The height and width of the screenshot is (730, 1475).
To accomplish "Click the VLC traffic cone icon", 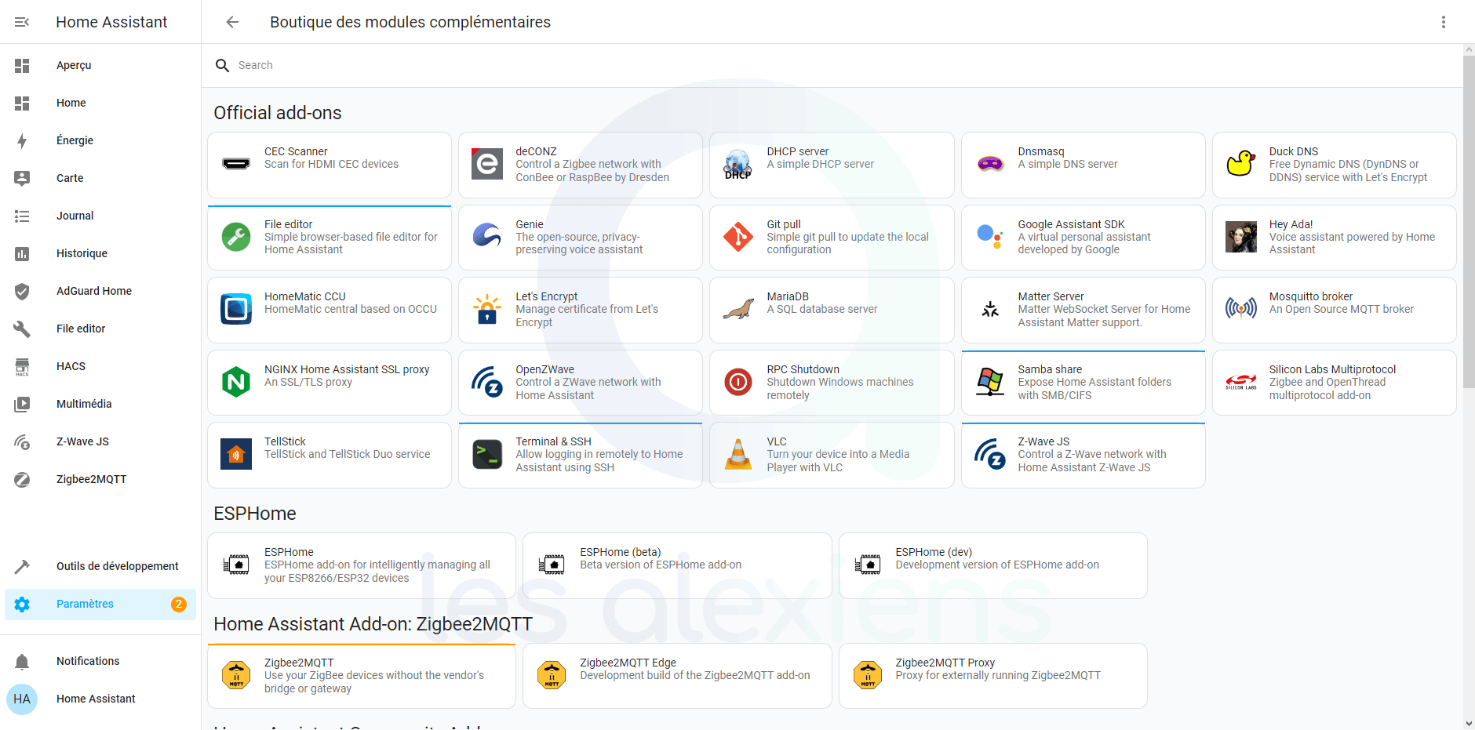I will pos(738,454).
